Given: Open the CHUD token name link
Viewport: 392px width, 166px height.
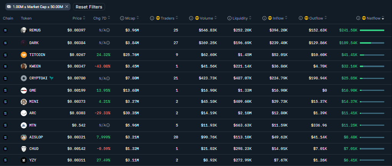Looking at the screenshot, I should [34, 149].
